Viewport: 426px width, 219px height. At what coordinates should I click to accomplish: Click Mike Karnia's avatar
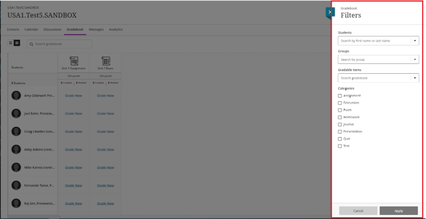pyautogui.click(x=16, y=167)
